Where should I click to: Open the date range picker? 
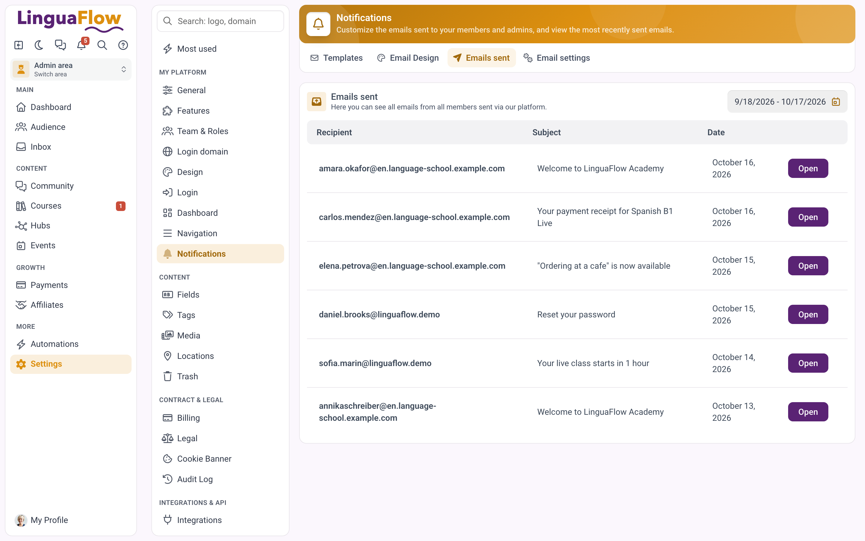pos(787,102)
